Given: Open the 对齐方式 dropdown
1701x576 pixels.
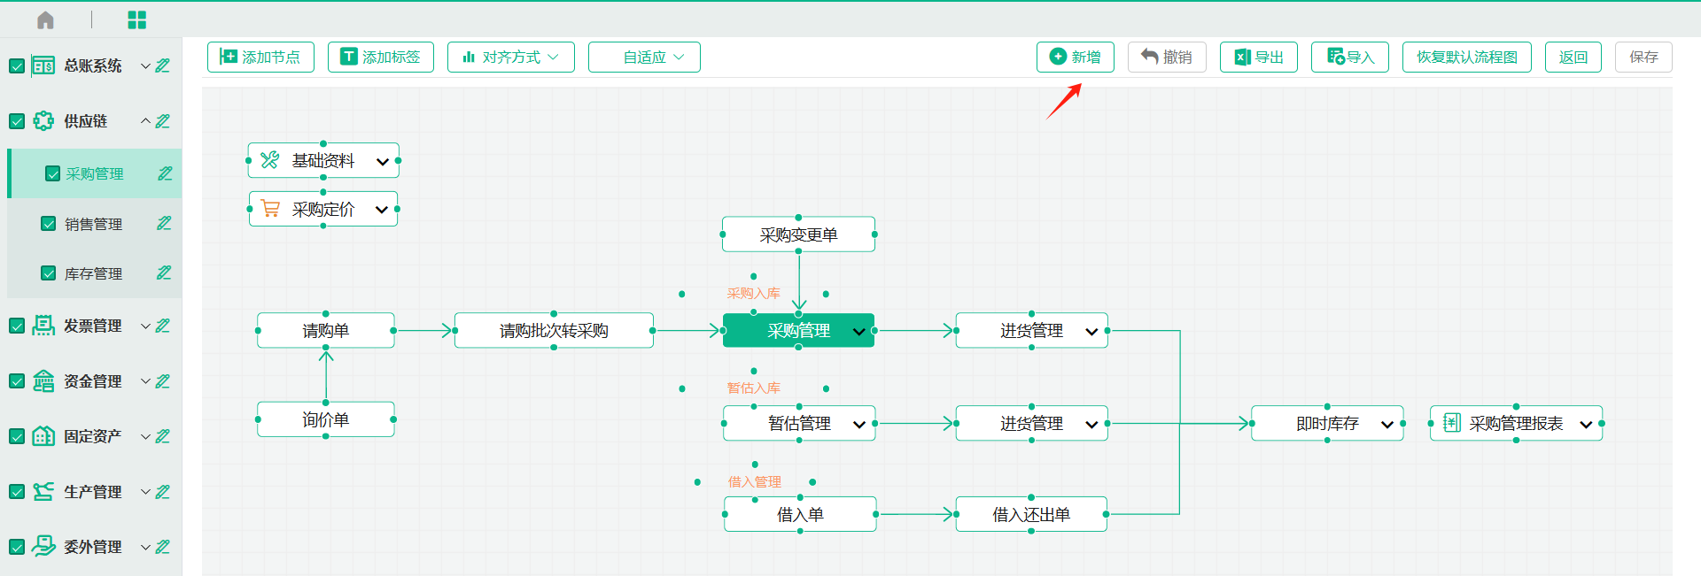Looking at the screenshot, I should 511,57.
